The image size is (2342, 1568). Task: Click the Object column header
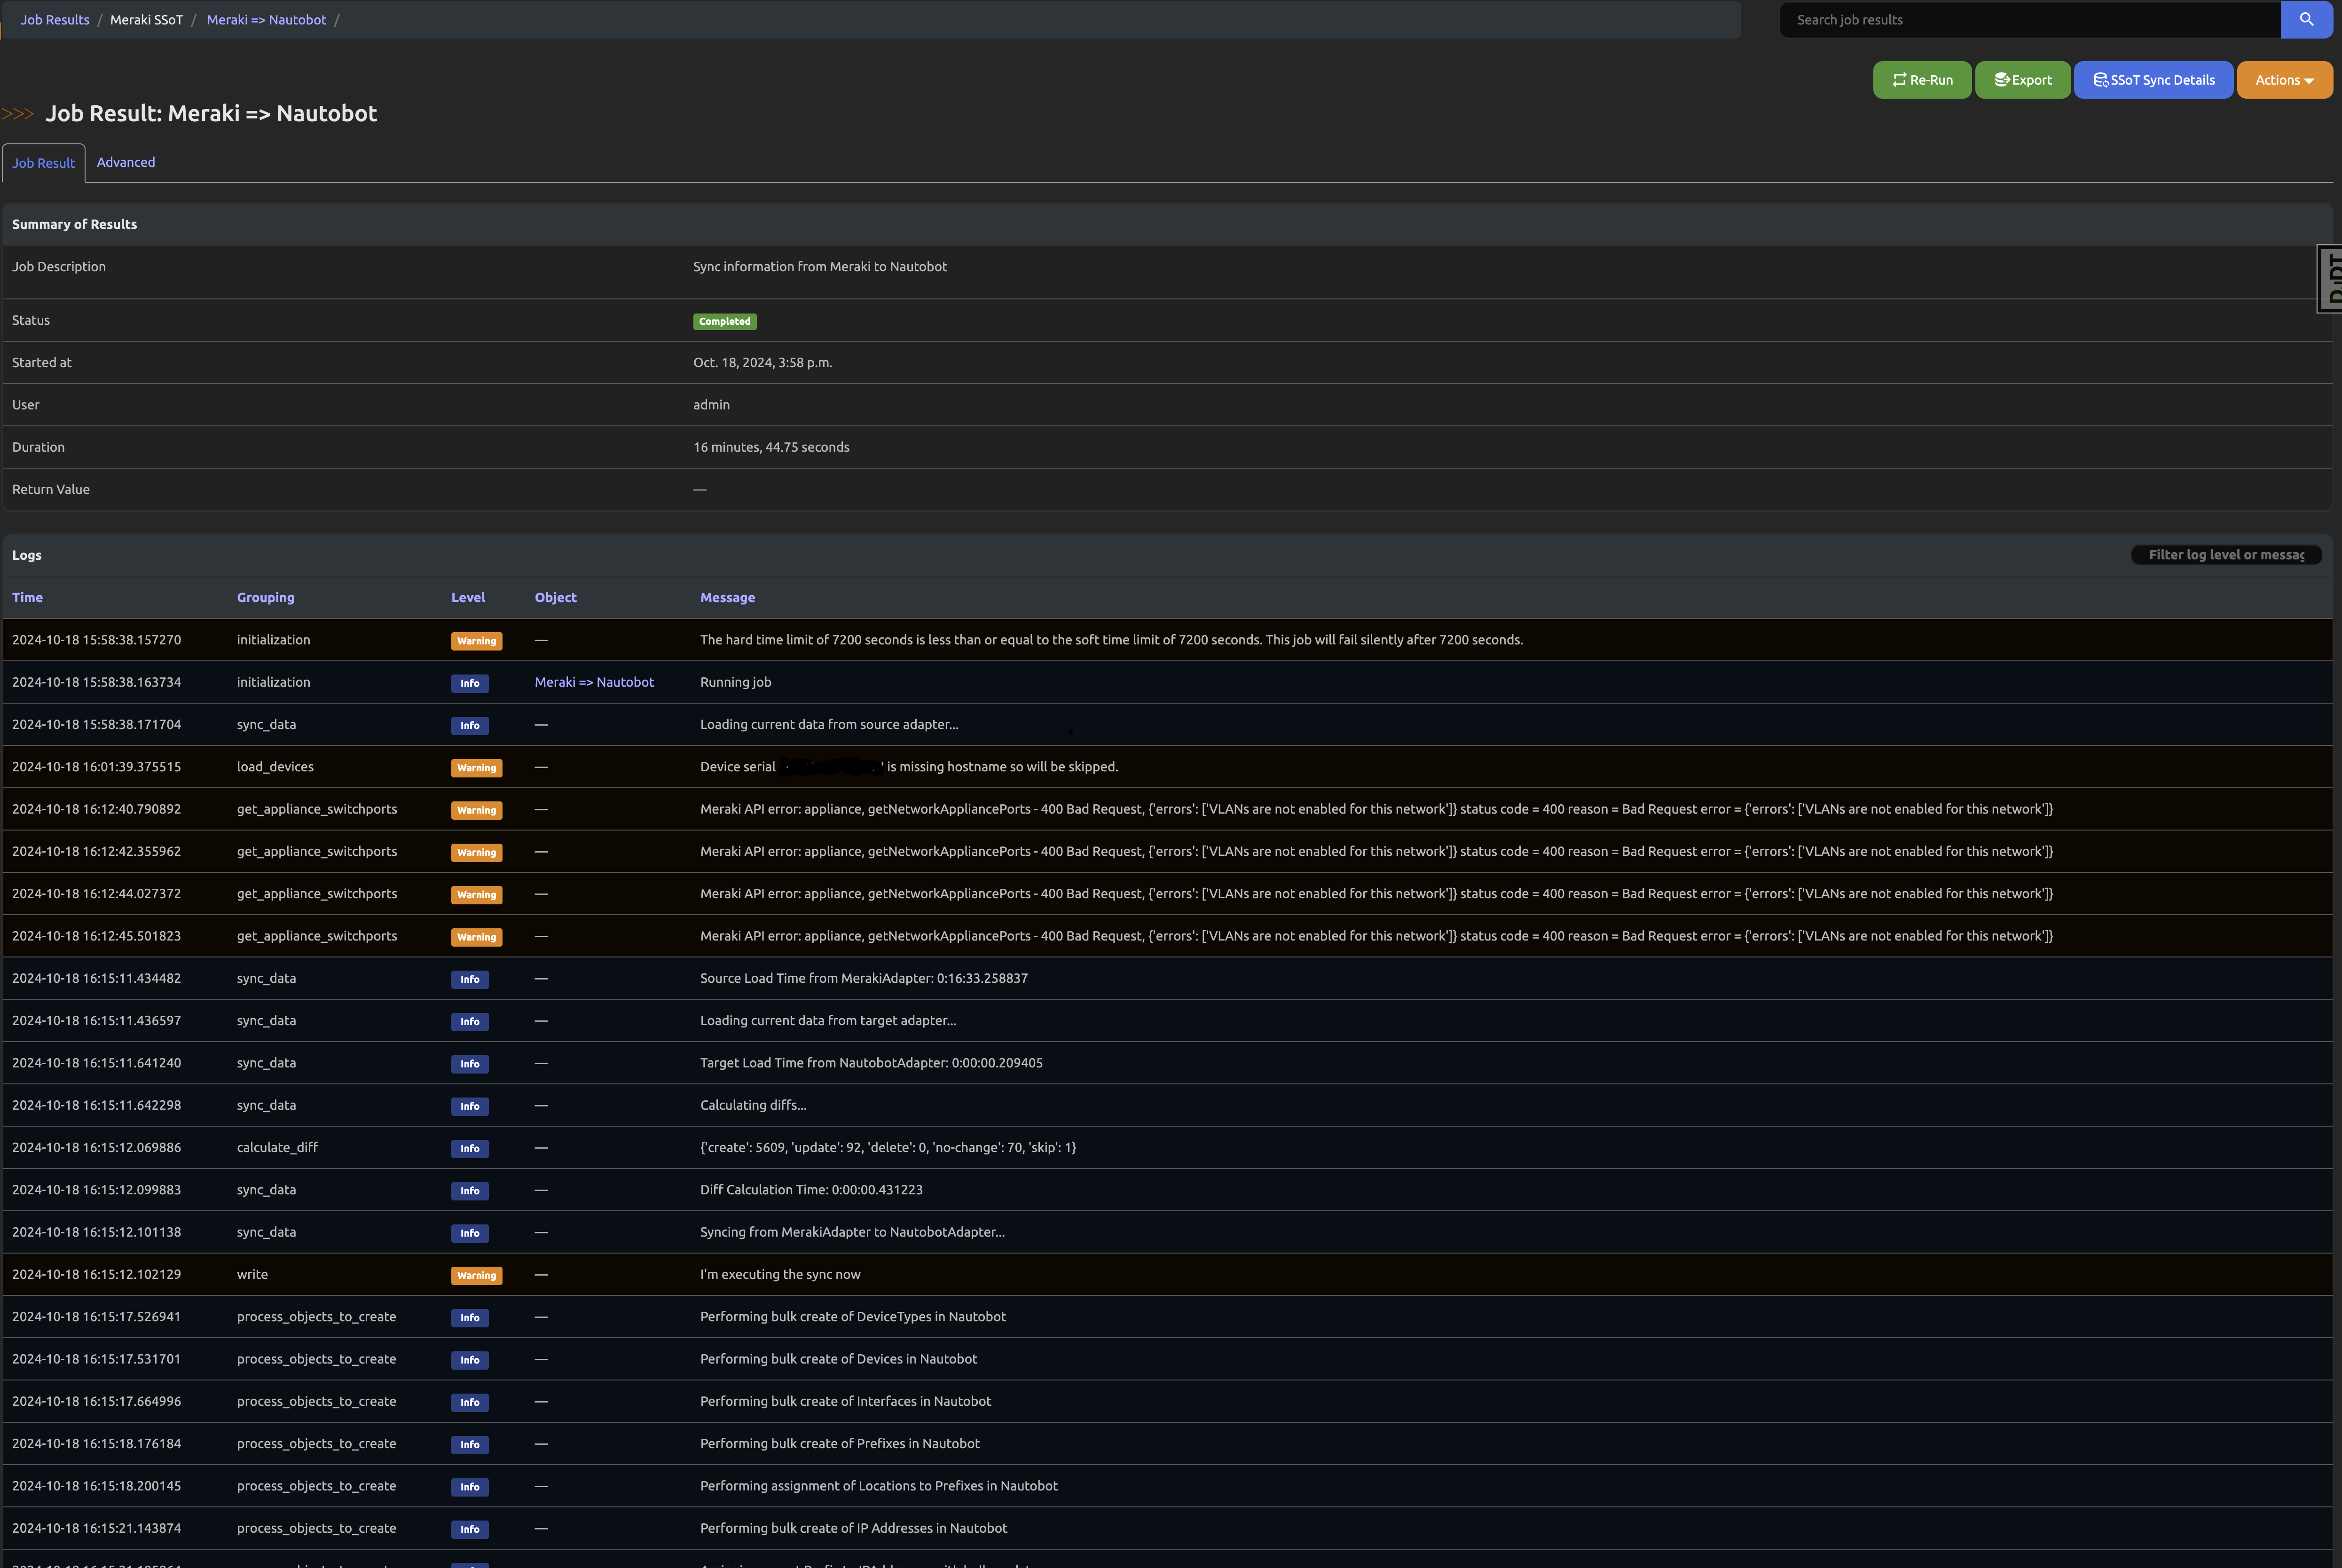coord(555,597)
